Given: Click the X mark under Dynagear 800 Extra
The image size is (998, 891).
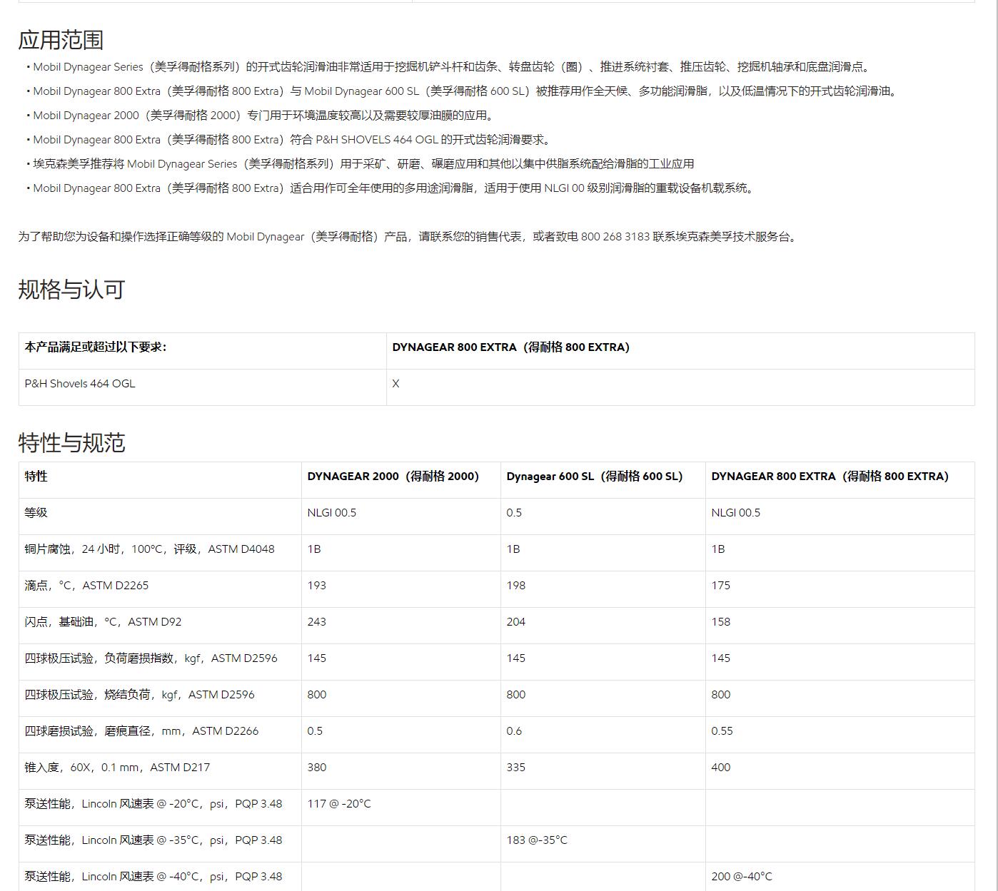Looking at the screenshot, I should click(395, 384).
